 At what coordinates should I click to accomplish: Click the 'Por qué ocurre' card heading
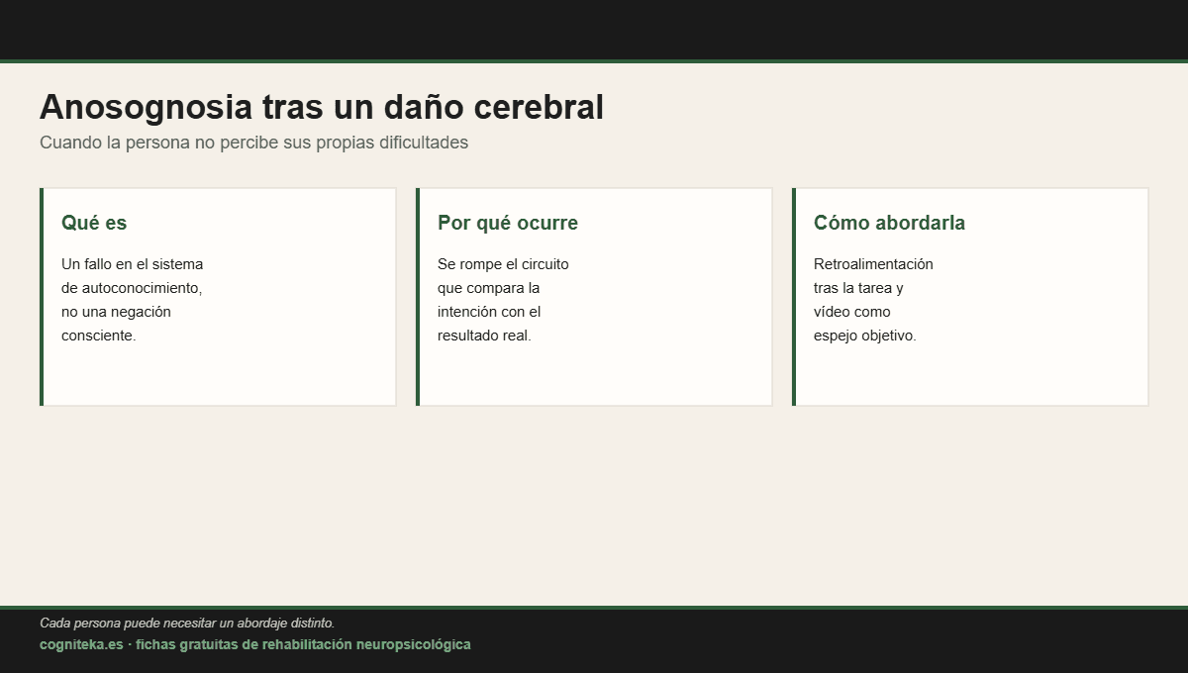pyautogui.click(x=508, y=223)
